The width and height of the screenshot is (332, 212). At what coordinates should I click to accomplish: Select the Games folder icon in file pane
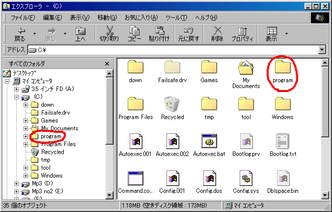(x=209, y=67)
